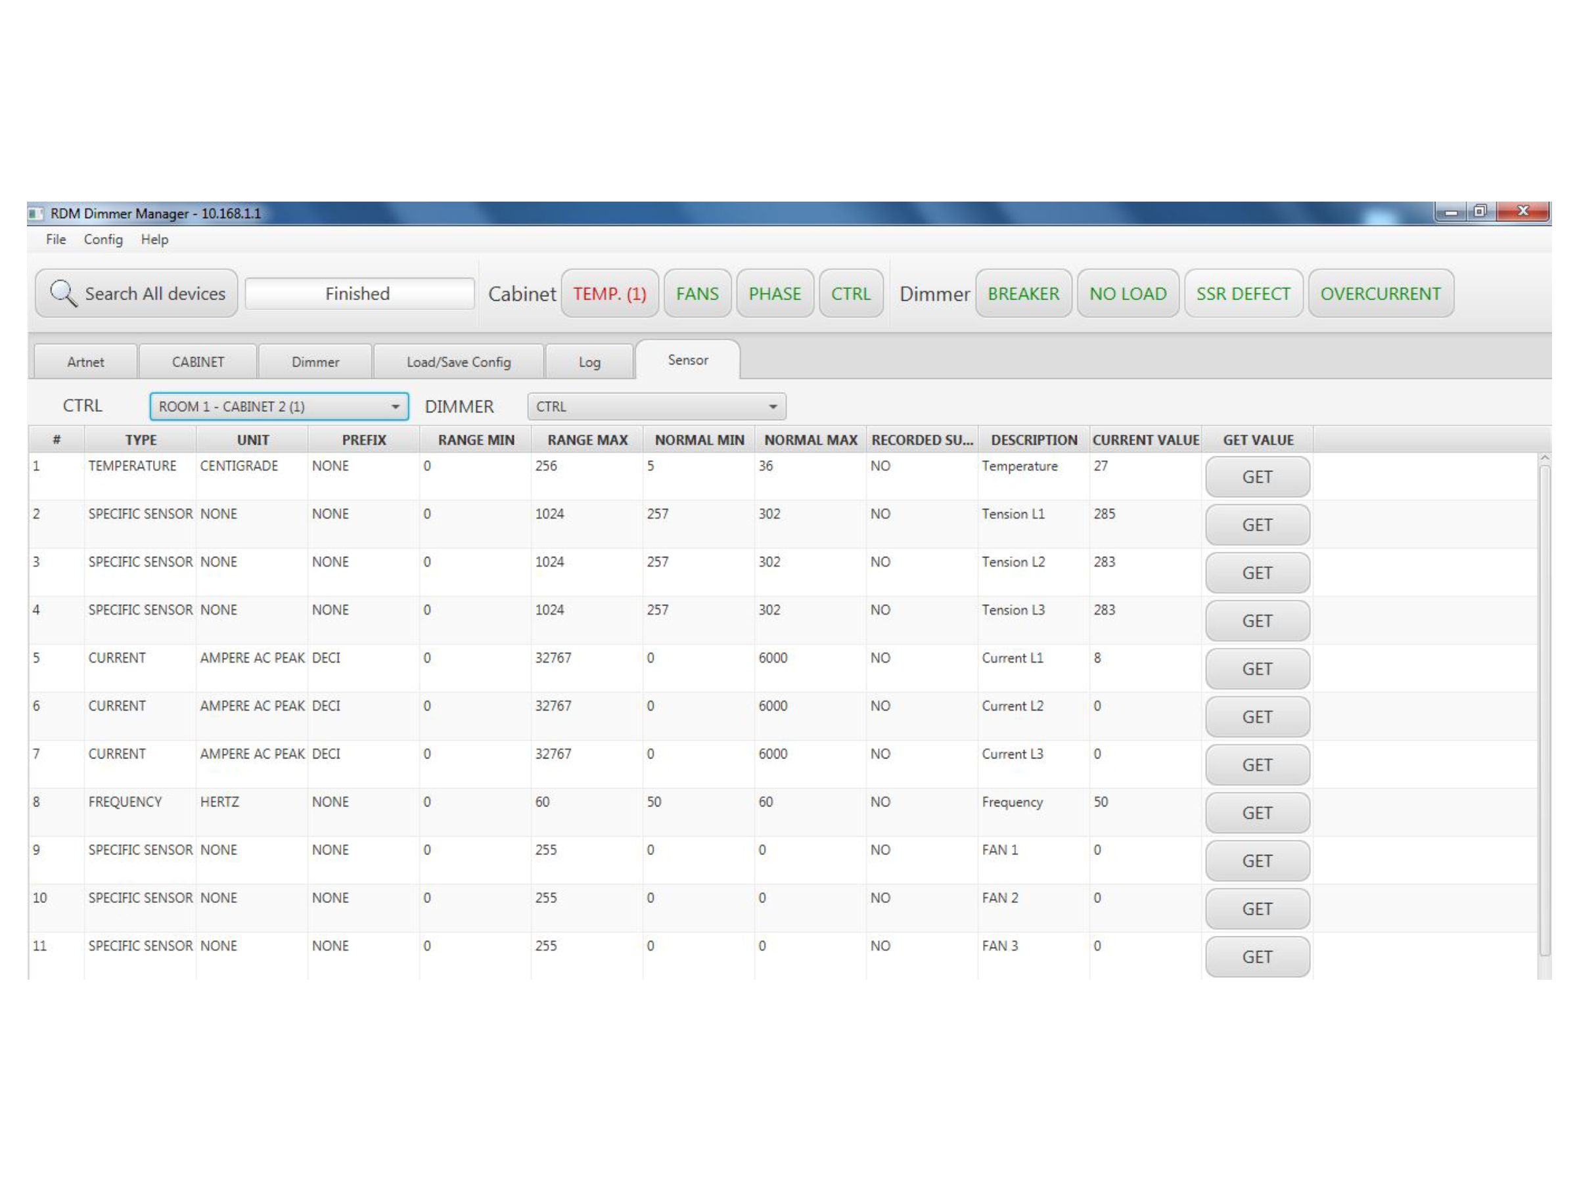Click the magnifier icon in Search All devices

(x=62, y=293)
